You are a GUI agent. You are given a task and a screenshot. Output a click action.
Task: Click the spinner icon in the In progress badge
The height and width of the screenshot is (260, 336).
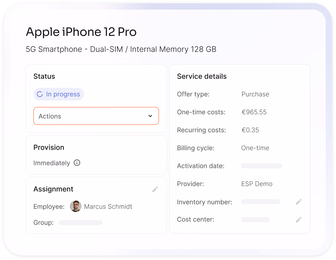(x=40, y=94)
